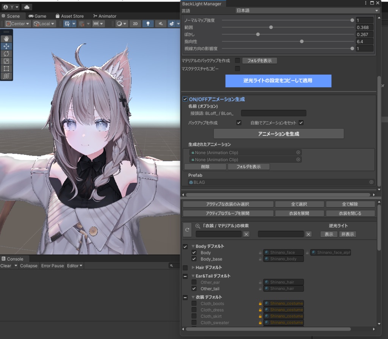
Task: Open the Clear options dropdown arrow
Action: (x=16, y=266)
